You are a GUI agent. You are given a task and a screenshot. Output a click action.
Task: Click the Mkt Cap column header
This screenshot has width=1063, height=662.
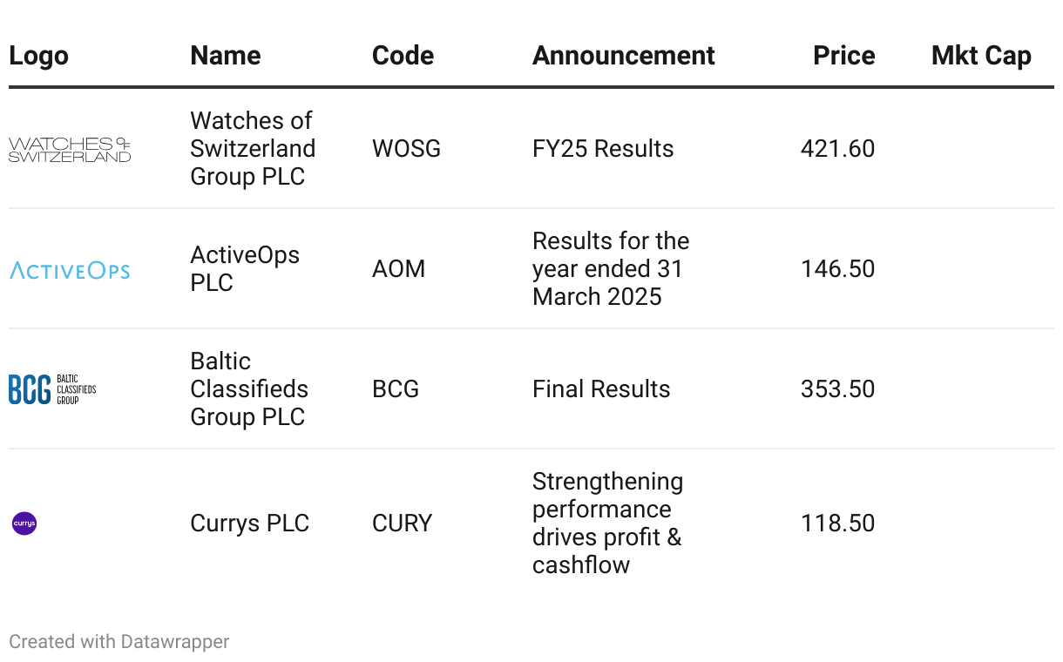(x=981, y=56)
